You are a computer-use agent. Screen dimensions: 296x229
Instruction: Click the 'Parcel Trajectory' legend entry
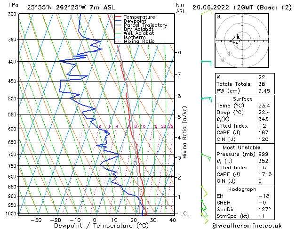pyautogui.click(x=145, y=25)
